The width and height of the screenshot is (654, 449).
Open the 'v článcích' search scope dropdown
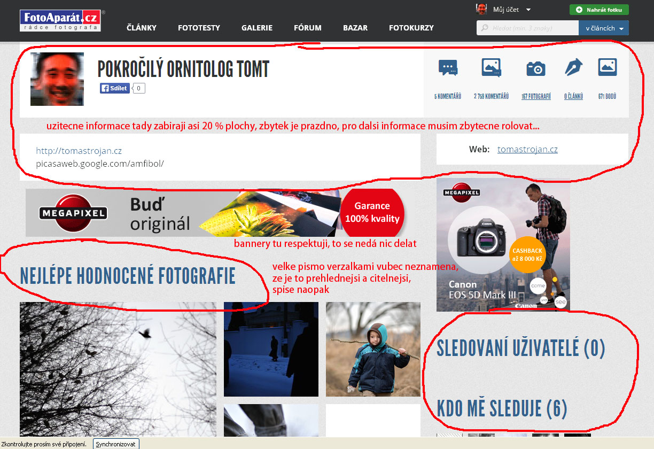click(603, 28)
